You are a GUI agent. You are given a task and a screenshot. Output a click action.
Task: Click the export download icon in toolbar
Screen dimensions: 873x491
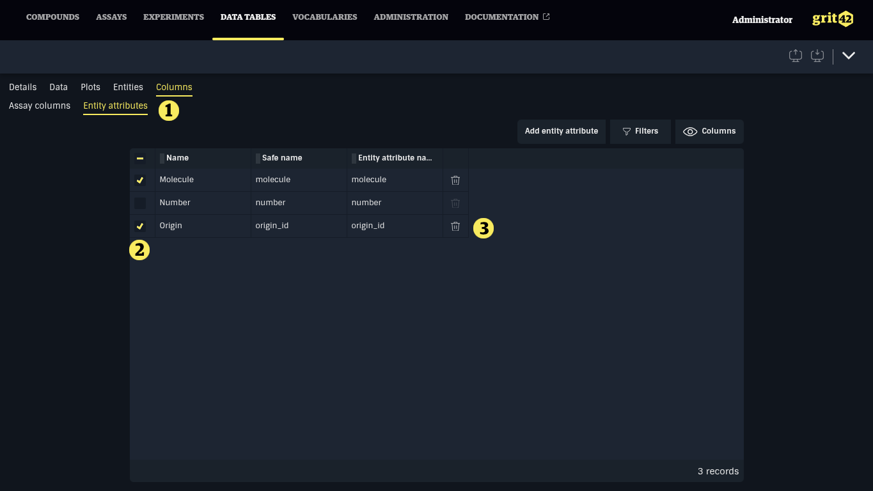tap(817, 56)
